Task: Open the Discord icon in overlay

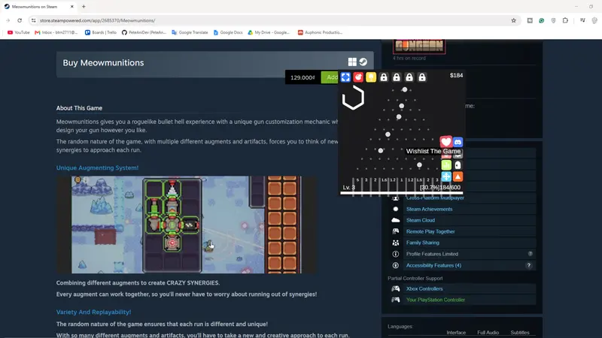Action: (x=458, y=142)
